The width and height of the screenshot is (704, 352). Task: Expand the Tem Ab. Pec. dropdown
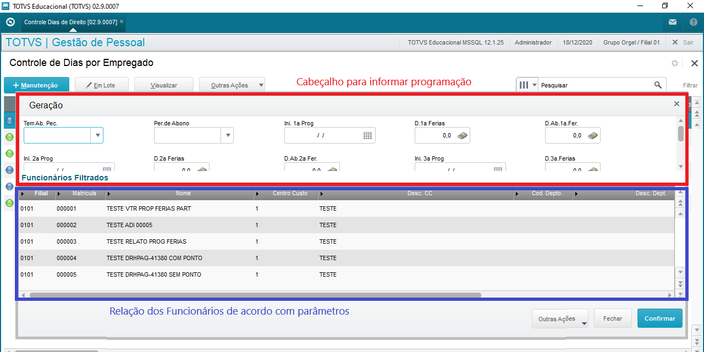point(97,135)
